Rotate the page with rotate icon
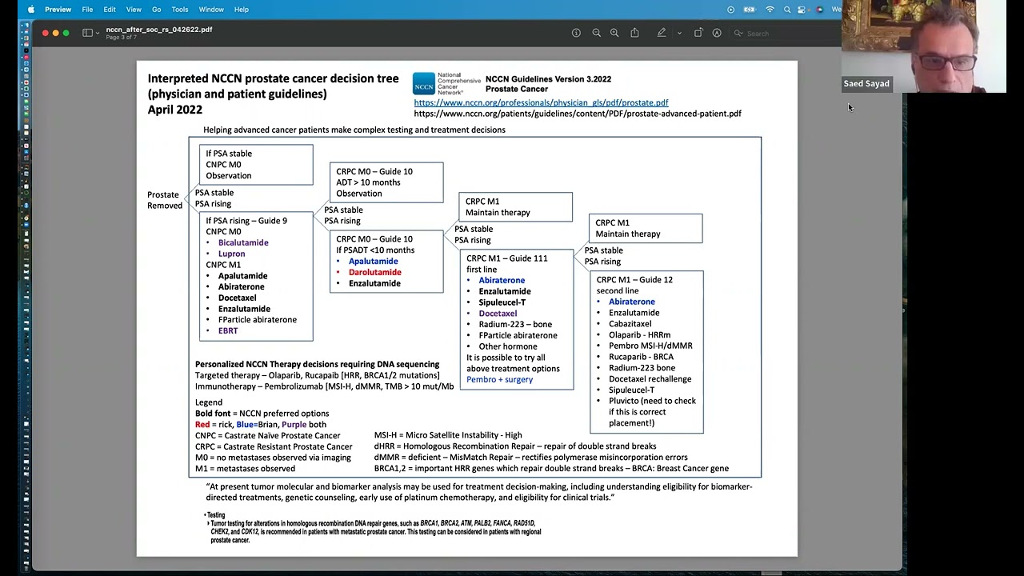The image size is (1024, 576). point(698,33)
